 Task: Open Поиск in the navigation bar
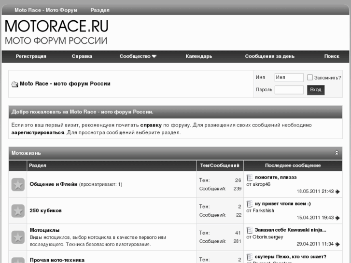pos(332,56)
